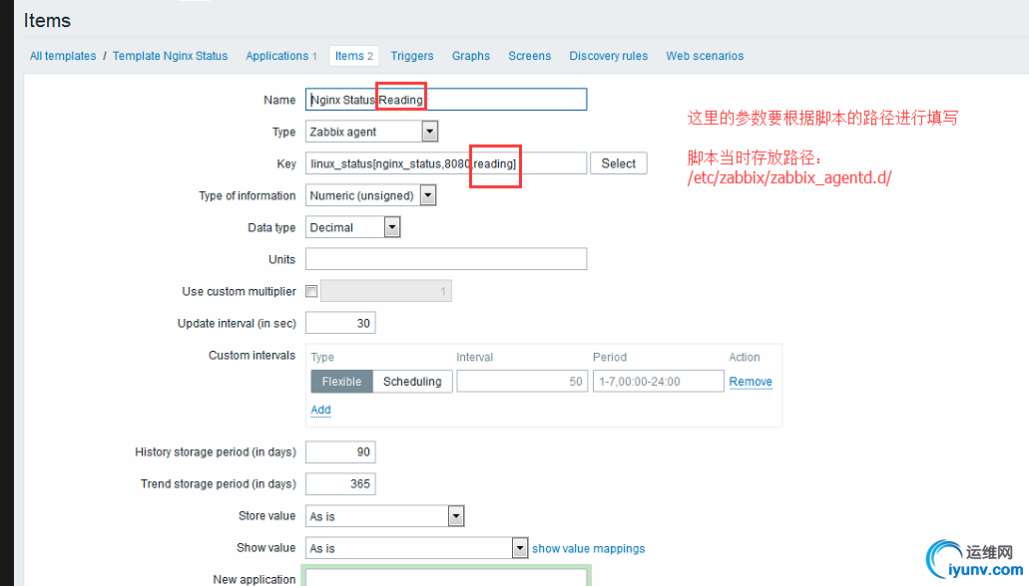Open the Show value dropdown
The image size is (1029, 586).
[x=417, y=548]
